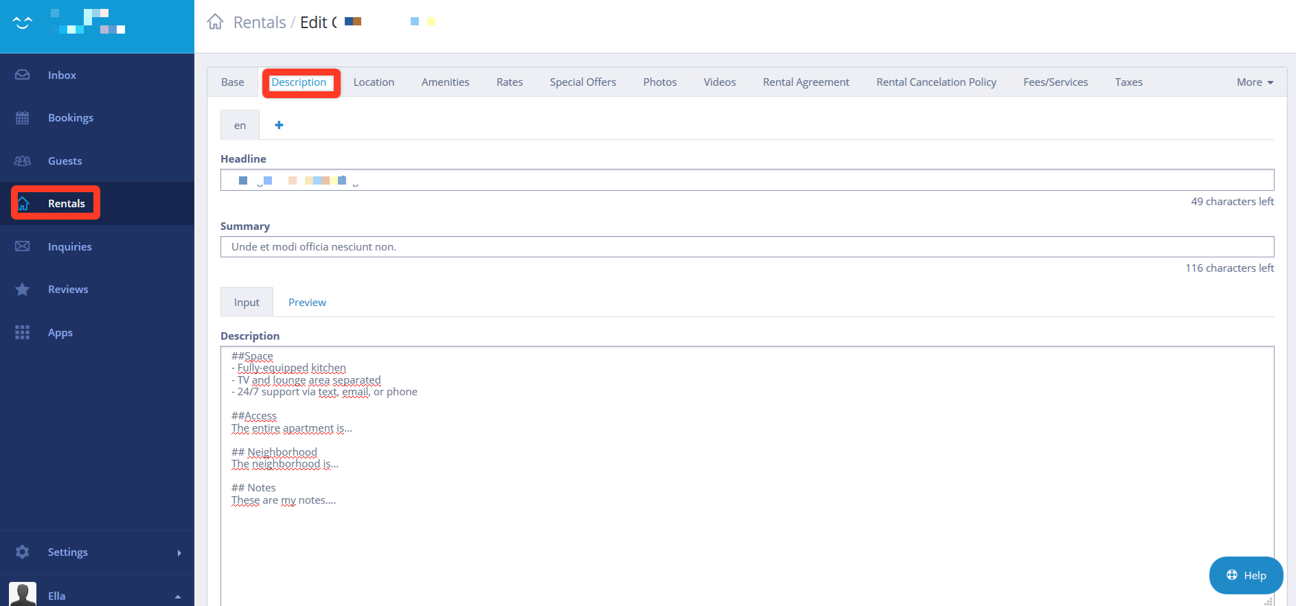The image size is (1296, 606).
Task: Open the Rental Cancelation Policy tab
Action: point(935,82)
